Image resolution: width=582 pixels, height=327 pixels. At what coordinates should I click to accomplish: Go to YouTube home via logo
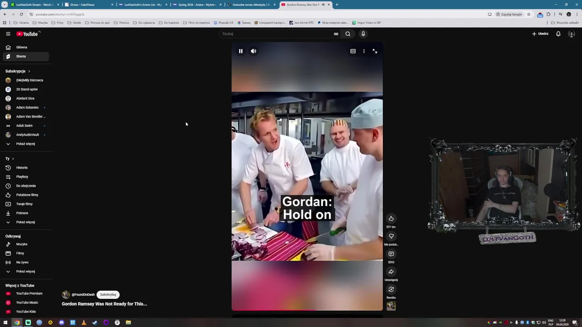point(27,34)
